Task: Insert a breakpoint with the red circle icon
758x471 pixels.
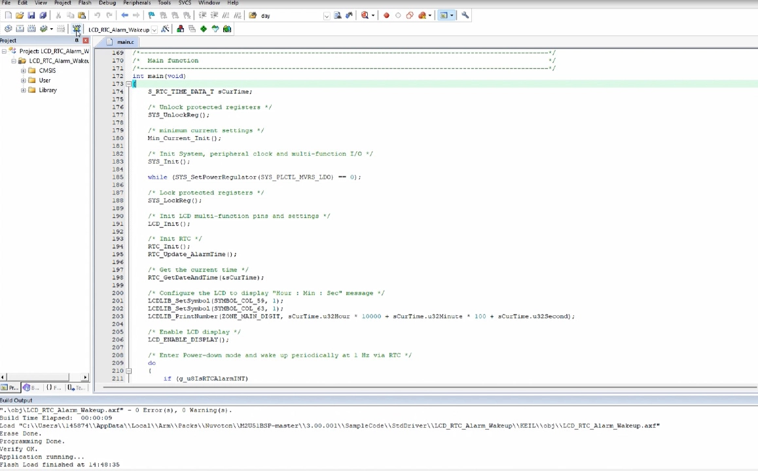Action: point(386,16)
